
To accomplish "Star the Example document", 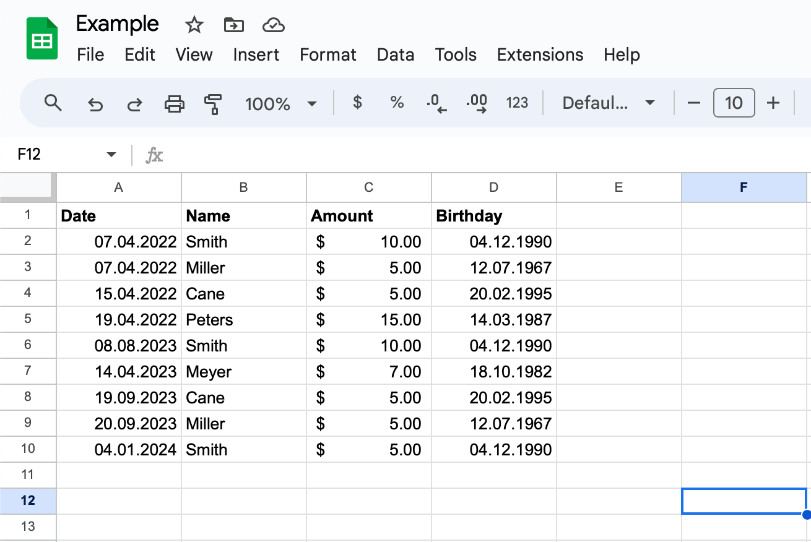I will (x=194, y=25).
